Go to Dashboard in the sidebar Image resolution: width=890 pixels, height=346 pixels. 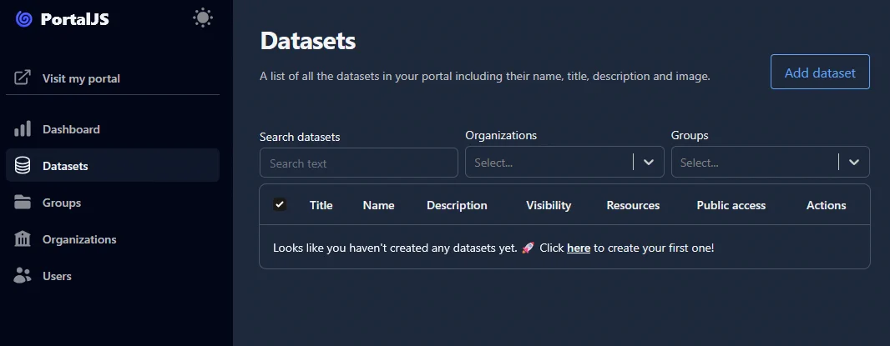113,129
